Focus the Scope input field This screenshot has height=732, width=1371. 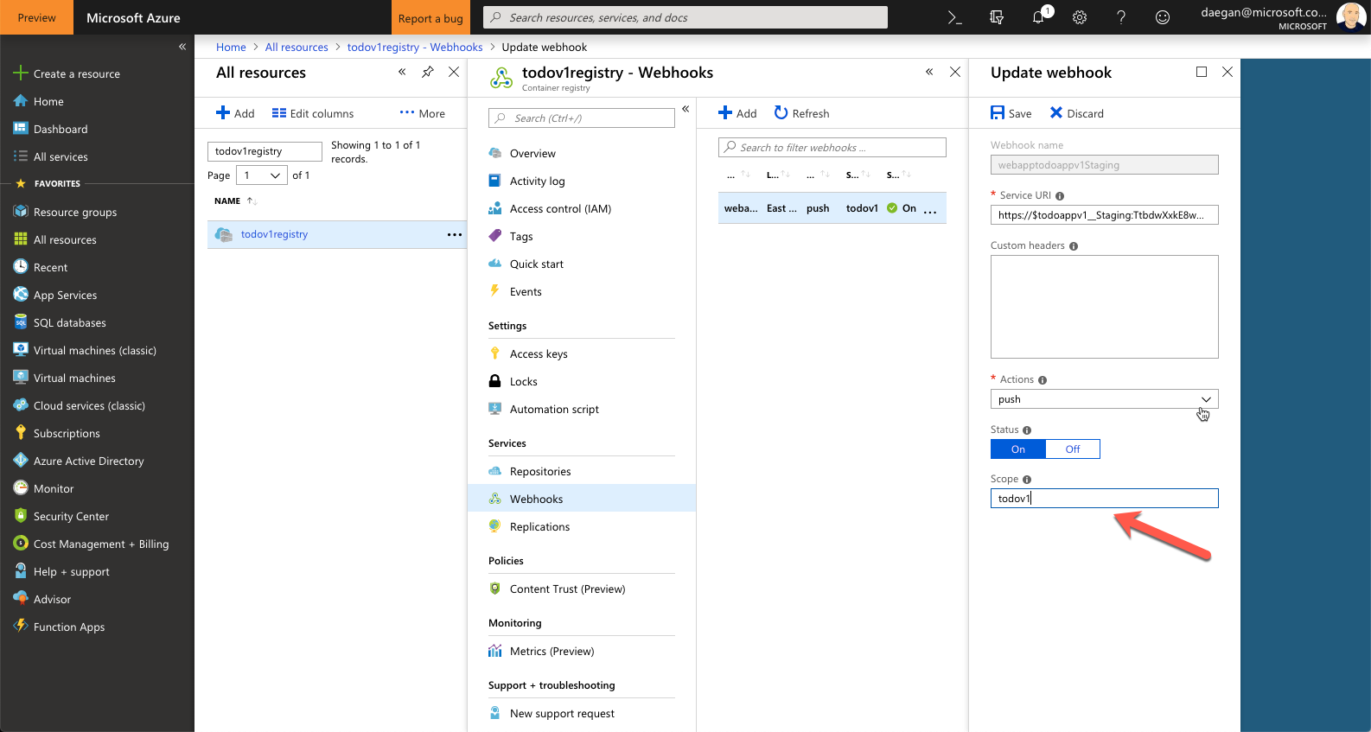1104,499
